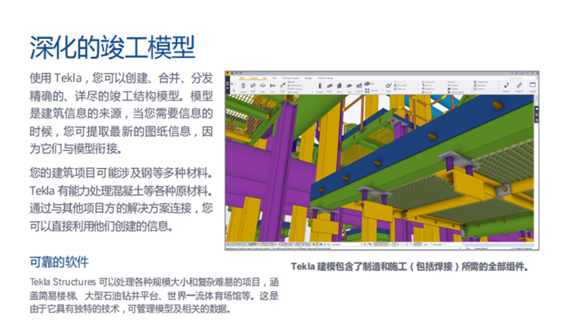Select the Rebar tool icon
The height and width of the screenshot is (336, 572).
(388, 86)
